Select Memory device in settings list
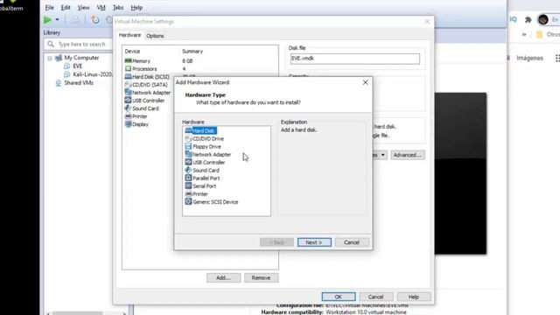 tap(137, 60)
